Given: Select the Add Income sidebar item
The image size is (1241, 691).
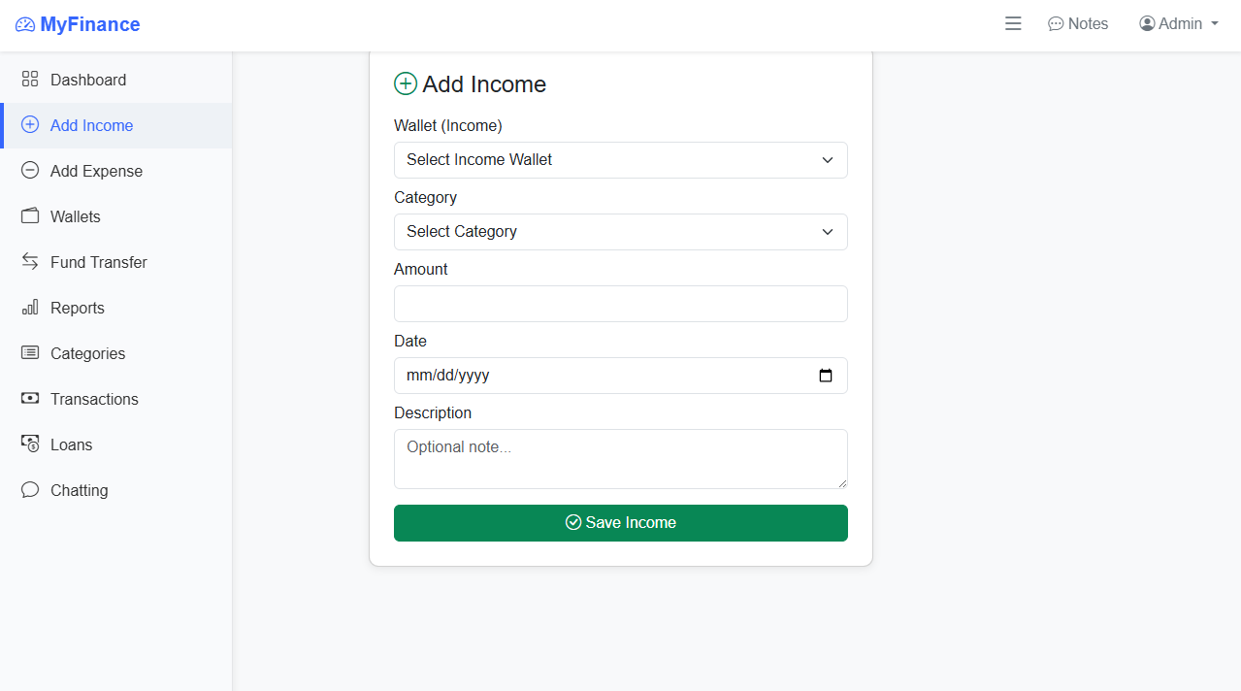Looking at the screenshot, I should [91, 125].
